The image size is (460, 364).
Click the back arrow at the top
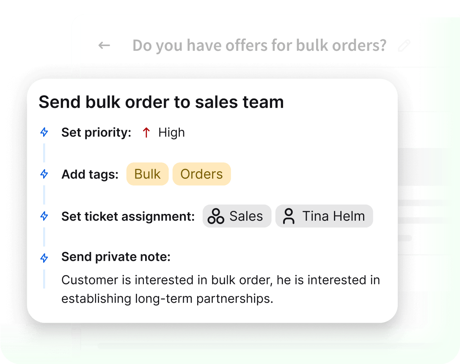coord(104,45)
